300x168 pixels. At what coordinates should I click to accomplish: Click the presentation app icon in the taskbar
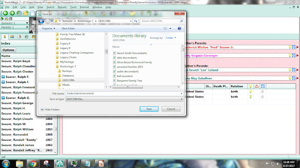(x=101, y=164)
